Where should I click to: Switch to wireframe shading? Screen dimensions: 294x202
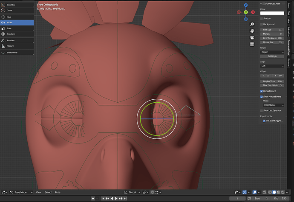[x=270, y=192]
